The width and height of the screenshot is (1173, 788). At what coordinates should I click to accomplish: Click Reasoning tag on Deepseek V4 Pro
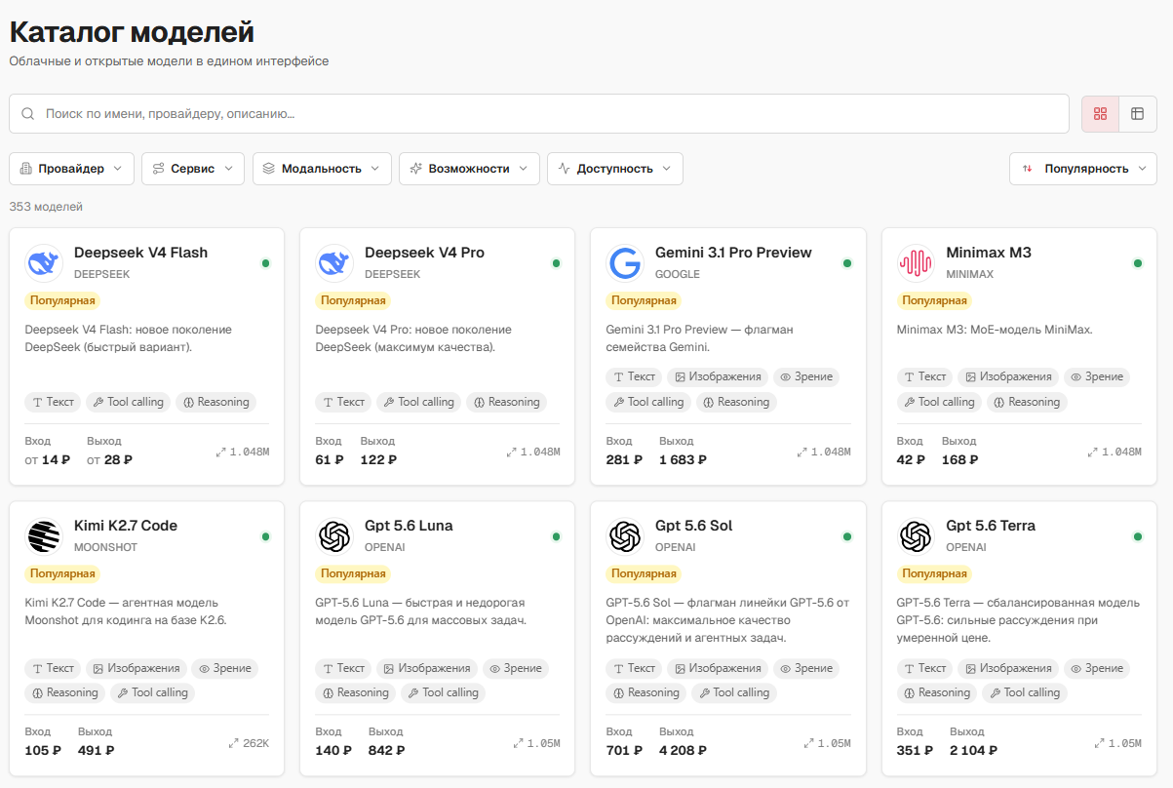click(x=506, y=402)
